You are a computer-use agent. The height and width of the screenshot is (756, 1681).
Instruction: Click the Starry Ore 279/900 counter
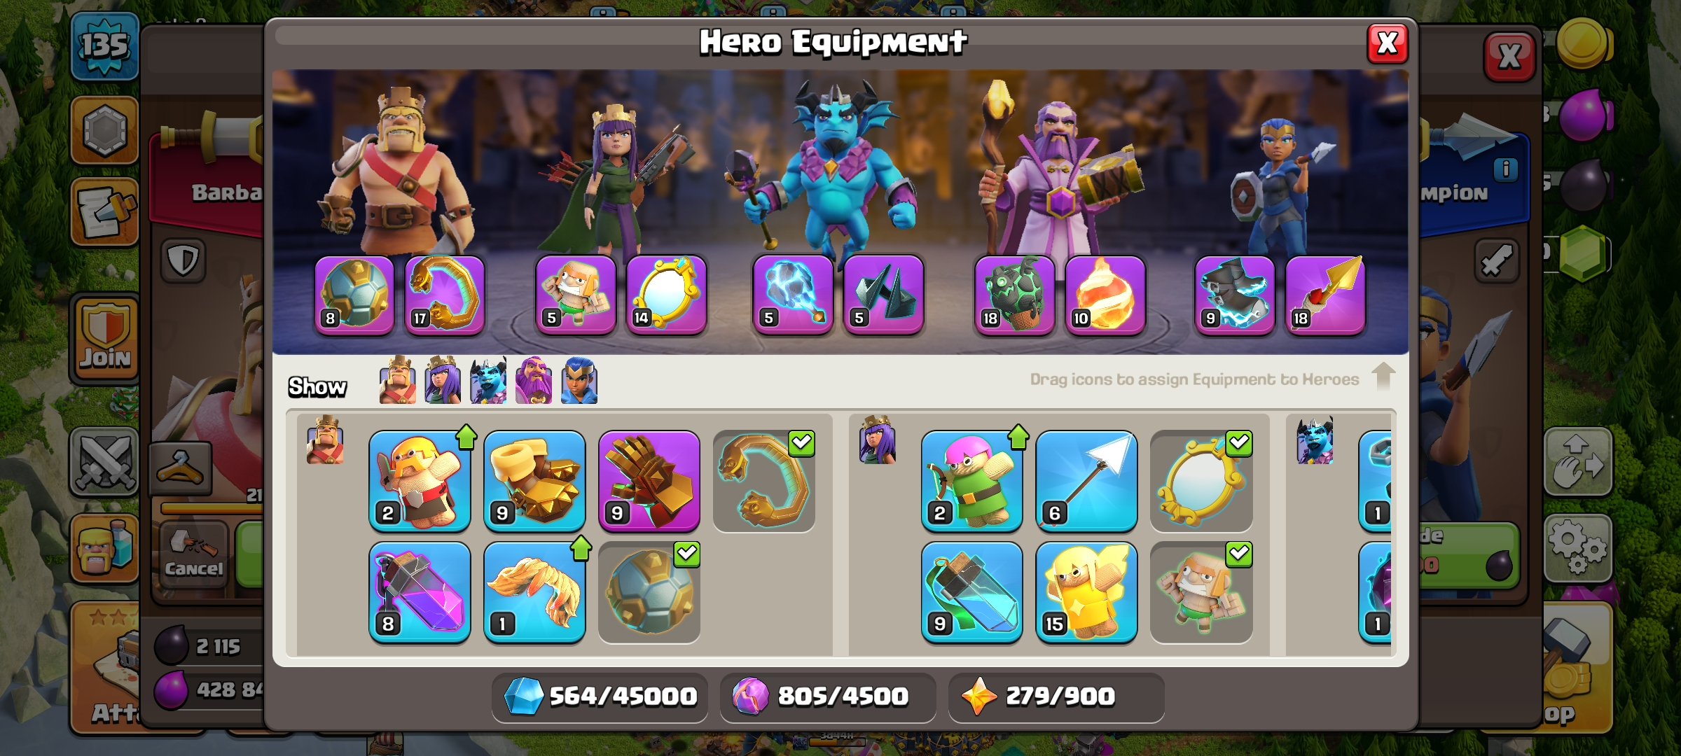[x=1056, y=696]
